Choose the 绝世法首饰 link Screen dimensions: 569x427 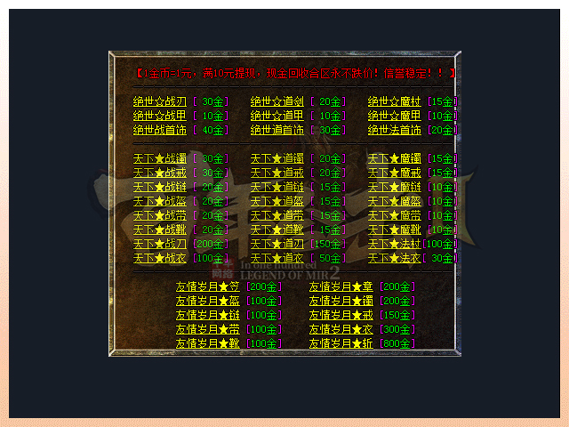[395, 130]
